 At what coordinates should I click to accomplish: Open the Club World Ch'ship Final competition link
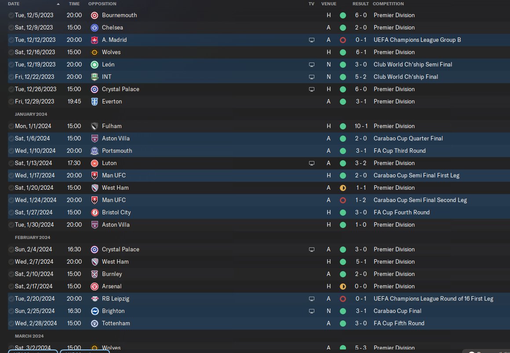click(406, 77)
